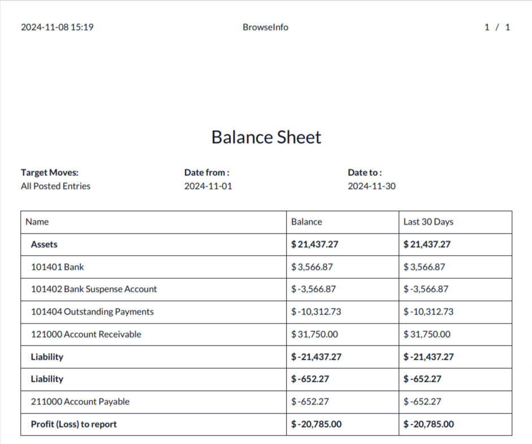This screenshot has height=444, width=532.
Task: Click the Profit (Loss) to report row
Action: pos(73,424)
